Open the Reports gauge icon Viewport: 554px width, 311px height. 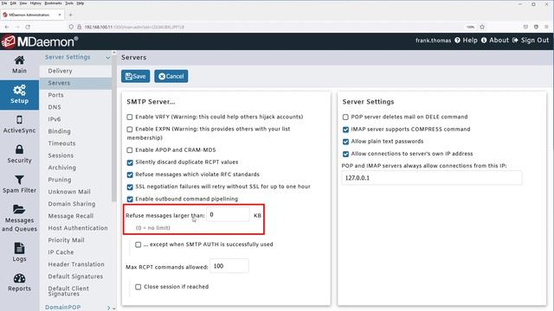pyautogui.click(x=19, y=278)
